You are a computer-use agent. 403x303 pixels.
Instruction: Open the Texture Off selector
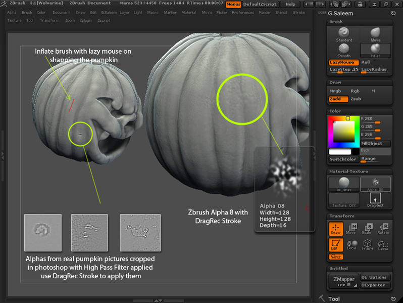tap(343, 200)
